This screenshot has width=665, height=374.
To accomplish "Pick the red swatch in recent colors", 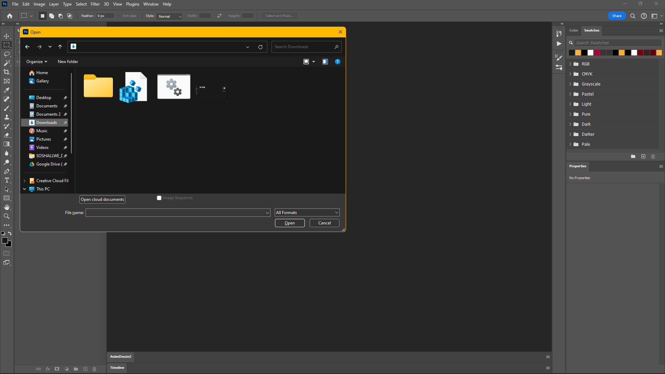I will coord(597,53).
